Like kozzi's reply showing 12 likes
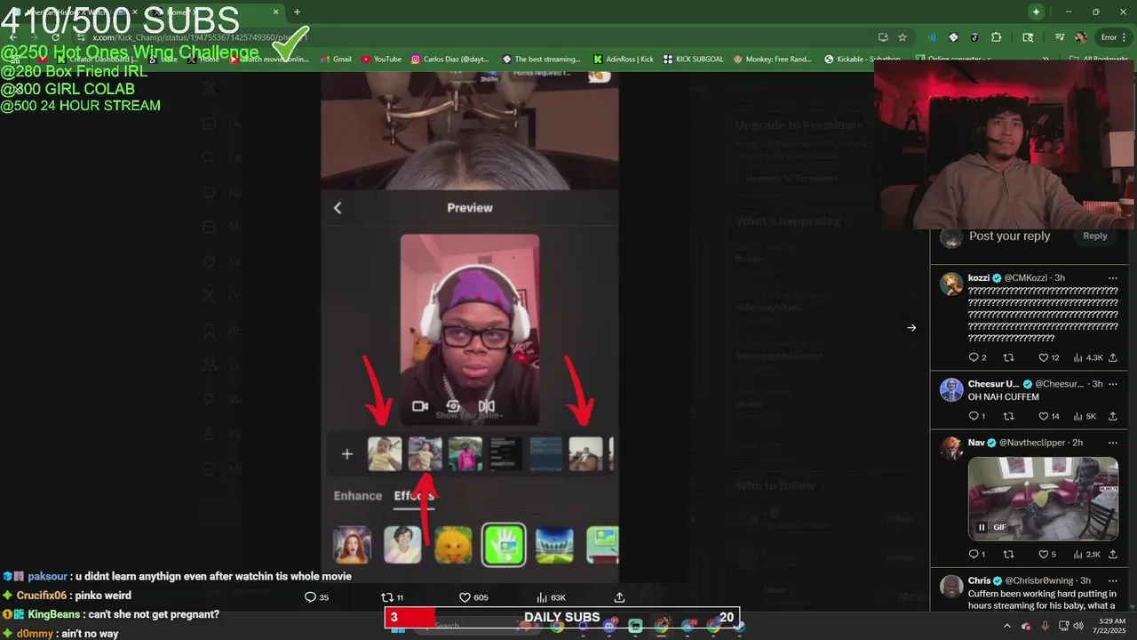The height and width of the screenshot is (640, 1137). [x=1049, y=357]
